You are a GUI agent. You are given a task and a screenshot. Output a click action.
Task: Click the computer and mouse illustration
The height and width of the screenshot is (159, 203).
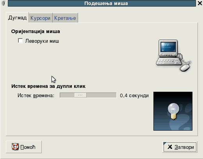click(x=173, y=56)
